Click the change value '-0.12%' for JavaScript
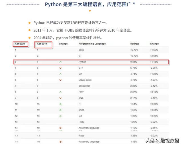Viewport: 183px width, 147px height. [x=154, y=86]
